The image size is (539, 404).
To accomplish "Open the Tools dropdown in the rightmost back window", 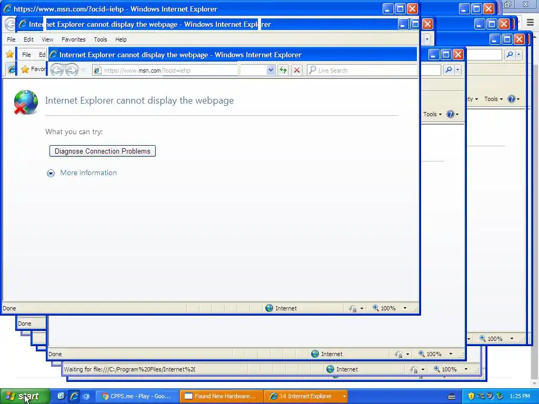I will 493,99.
